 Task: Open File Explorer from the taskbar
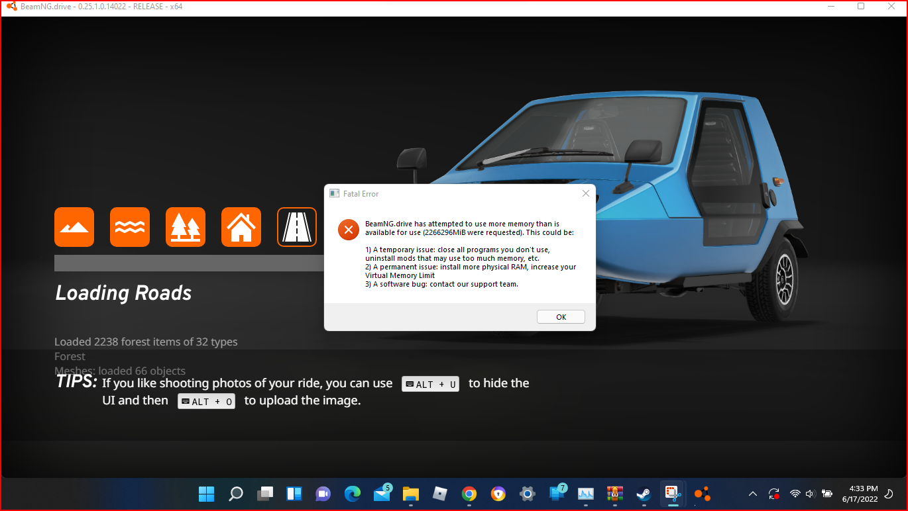(411, 494)
